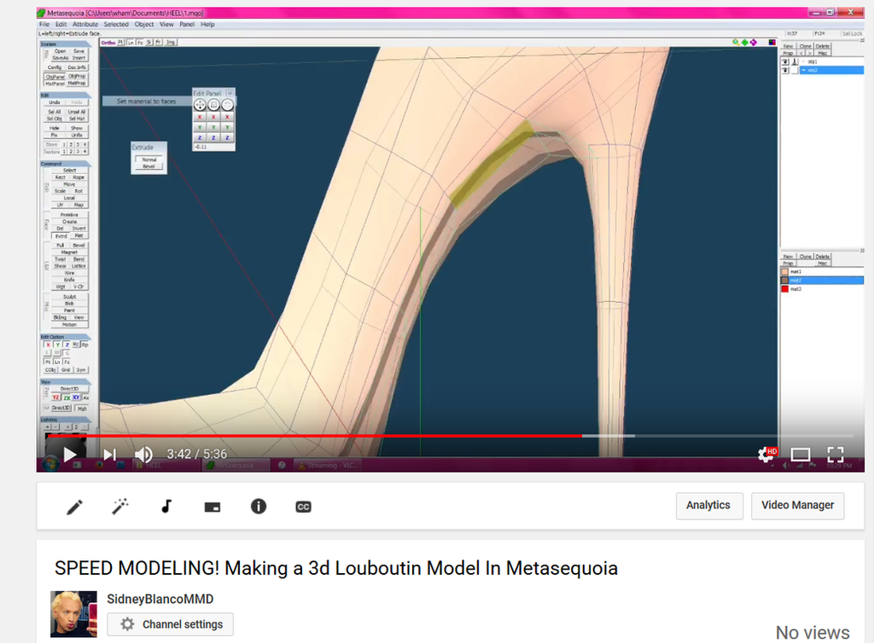Click the multicolor view settings icon
This screenshot has height=643, width=874.
[x=772, y=43]
